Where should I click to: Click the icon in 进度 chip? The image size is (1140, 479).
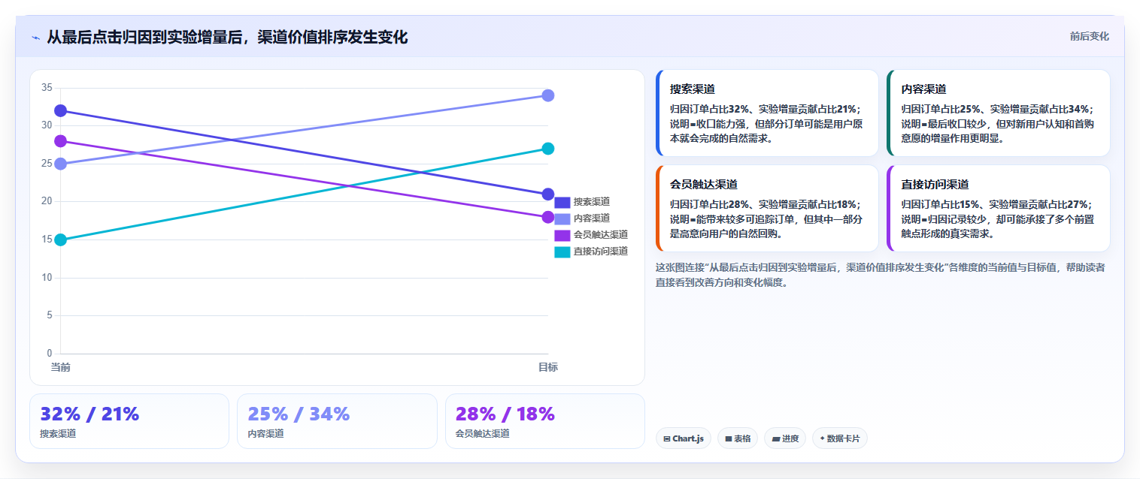775,438
